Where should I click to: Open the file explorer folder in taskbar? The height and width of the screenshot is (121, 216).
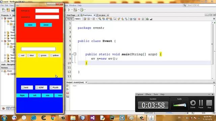coord(73,118)
